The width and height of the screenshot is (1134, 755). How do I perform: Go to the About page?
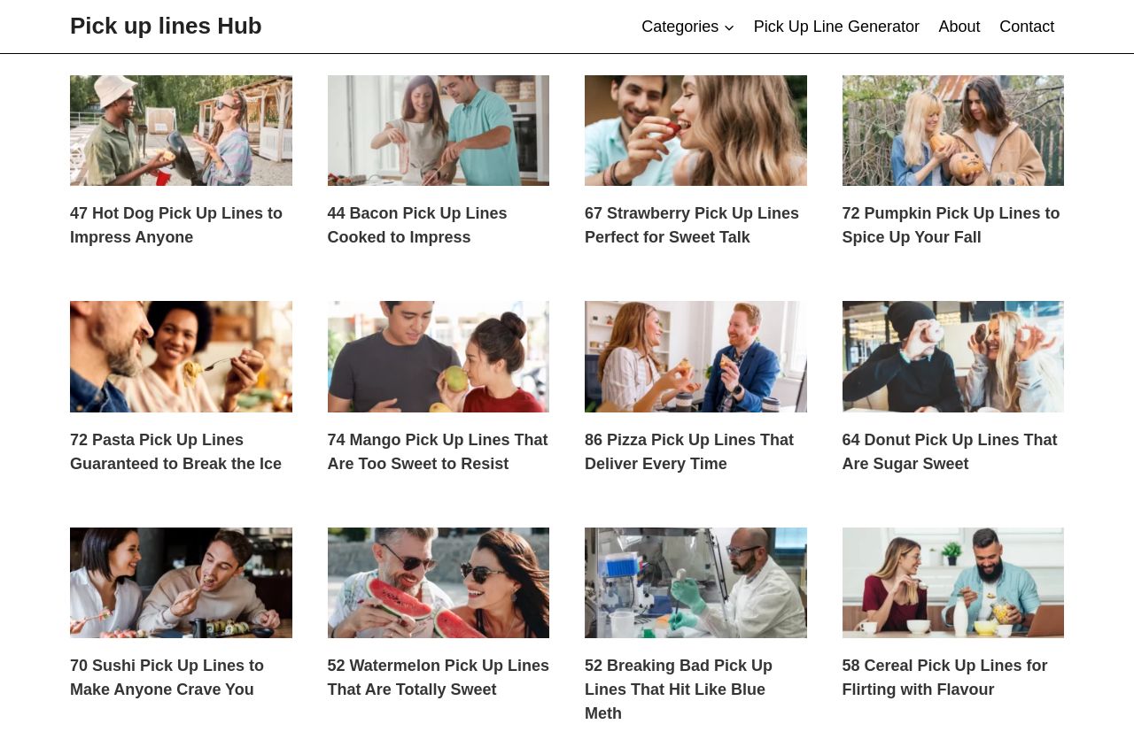959,27
